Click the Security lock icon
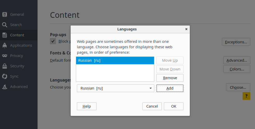The image size is (255, 129). click(x=5, y=66)
